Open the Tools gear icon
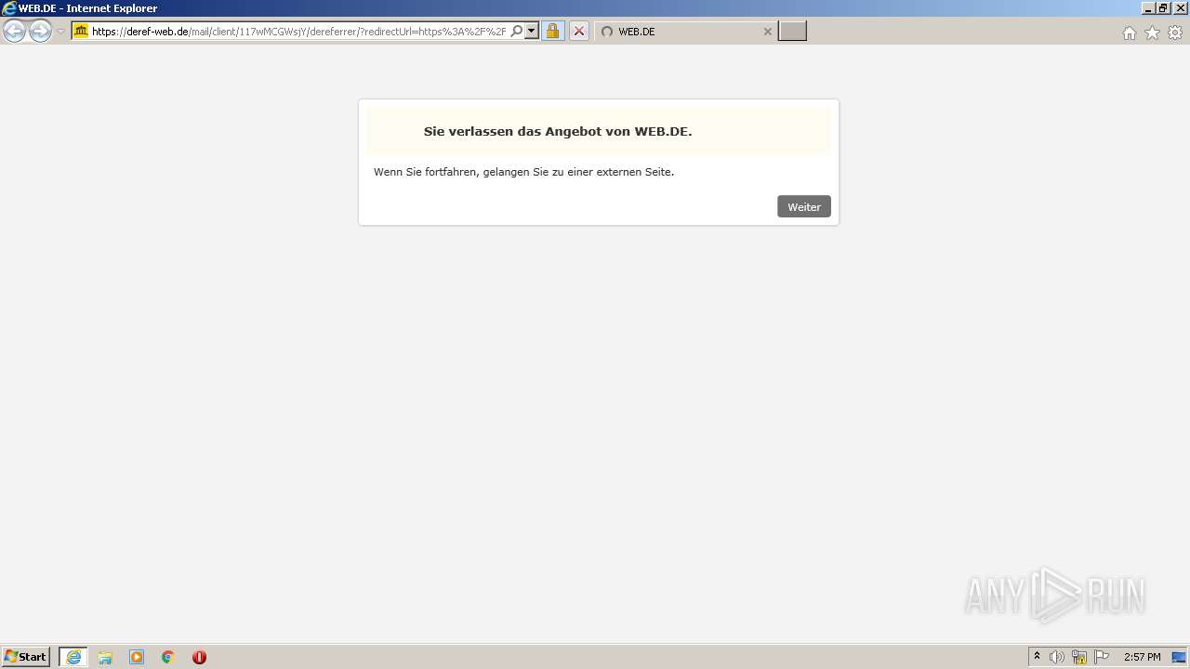Image resolution: width=1190 pixels, height=669 pixels. tap(1175, 33)
